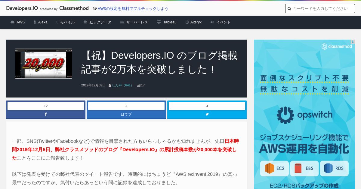Click the cloud icon beside AWS
Viewport: 361px width, 189px height.
pos(12,22)
